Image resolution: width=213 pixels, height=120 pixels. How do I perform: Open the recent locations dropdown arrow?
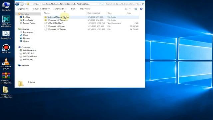click(25, 4)
